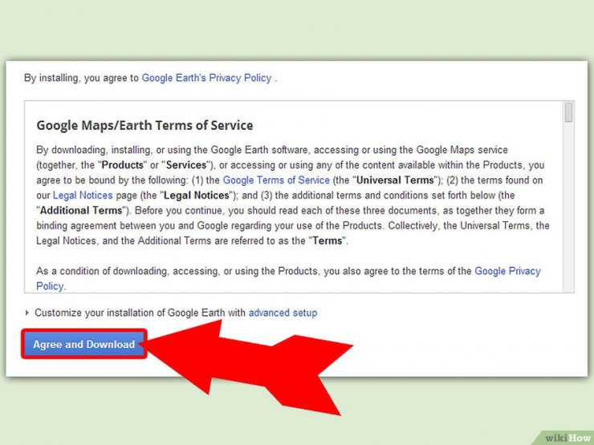The width and height of the screenshot is (594, 445).
Task: Expand the Customize your installation triangle
Action: pyautogui.click(x=27, y=313)
